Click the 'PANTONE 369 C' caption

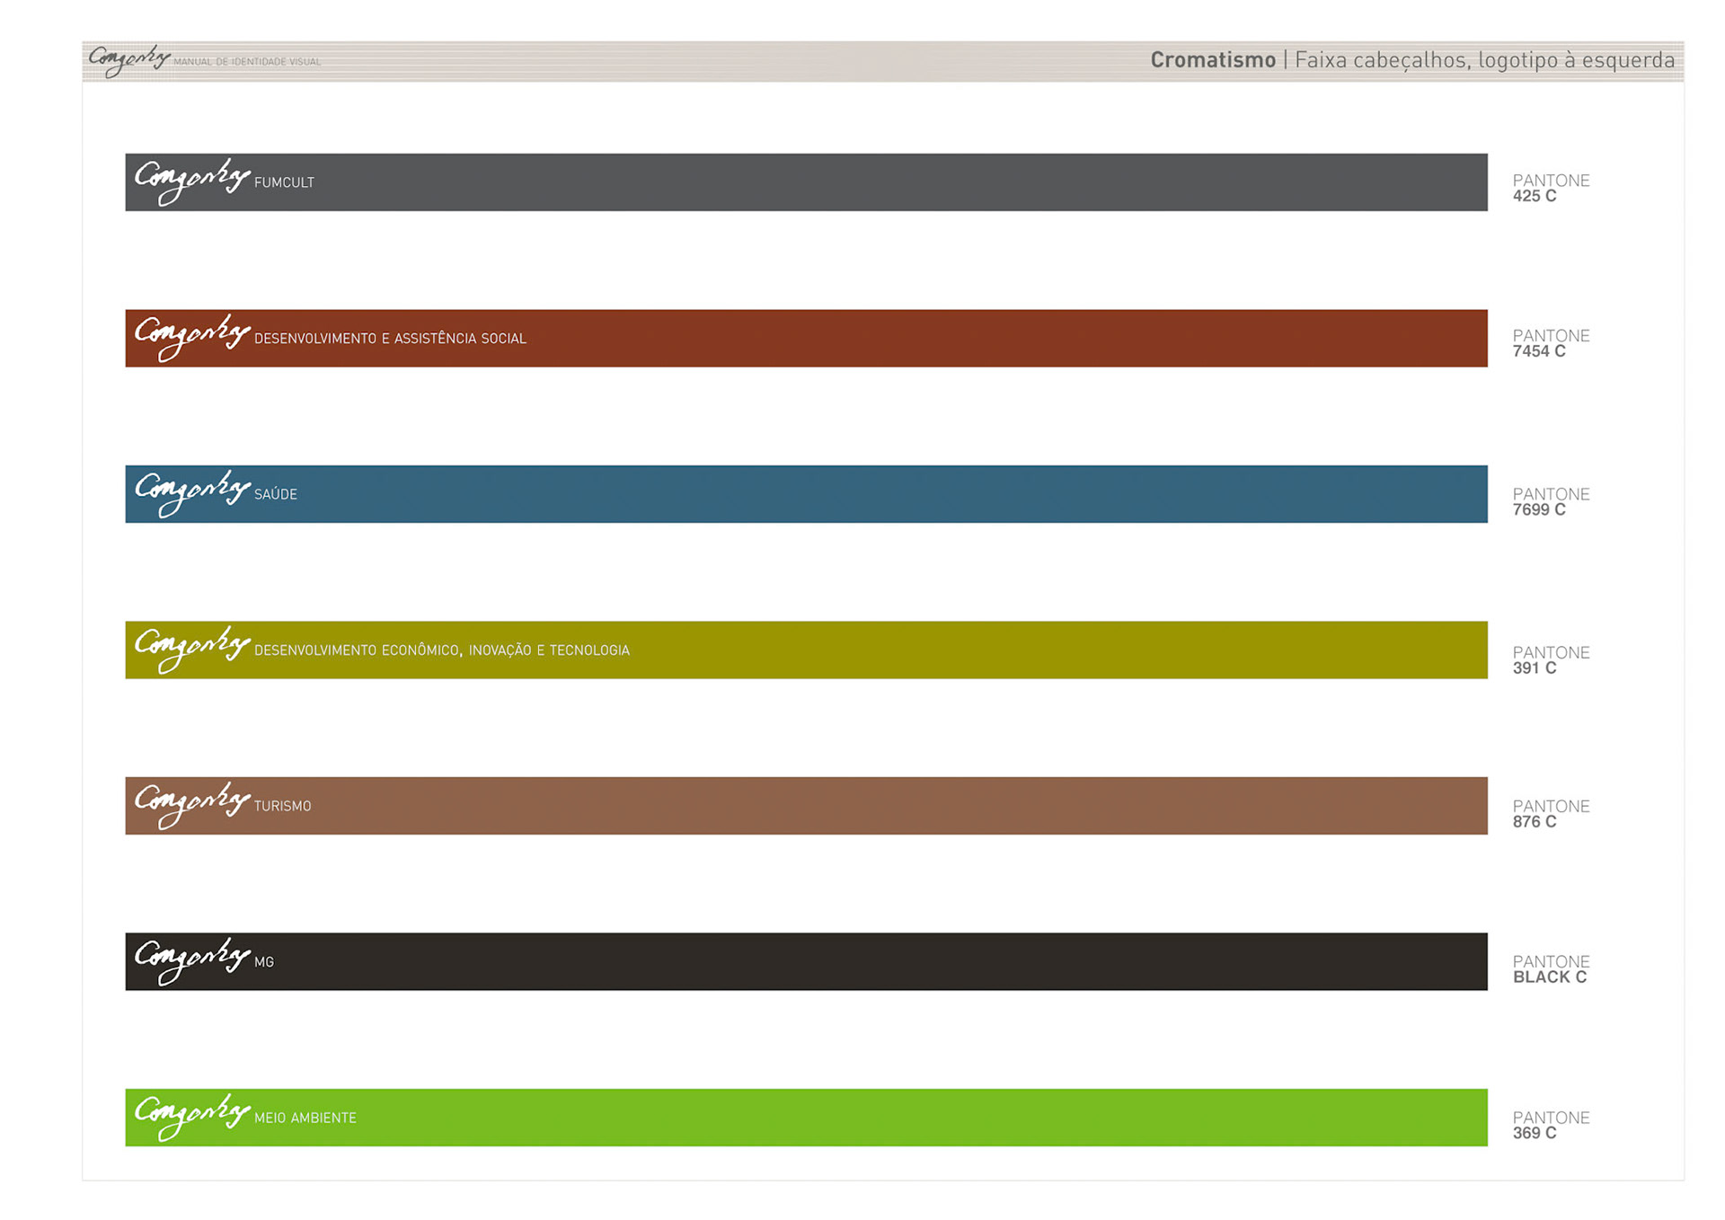(x=1552, y=1126)
